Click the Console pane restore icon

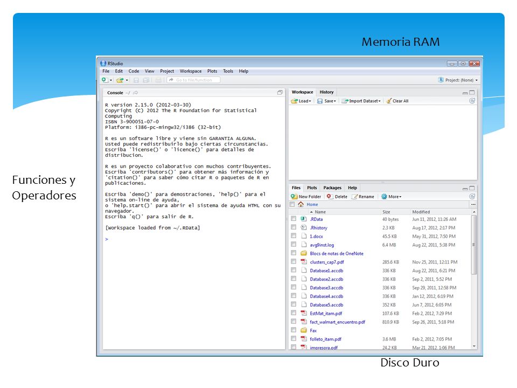click(x=280, y=93)
